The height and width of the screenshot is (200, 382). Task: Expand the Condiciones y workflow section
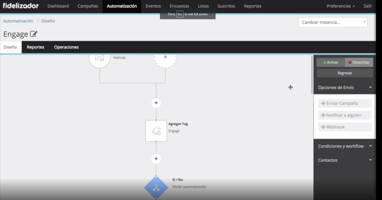tap(345, 146)
